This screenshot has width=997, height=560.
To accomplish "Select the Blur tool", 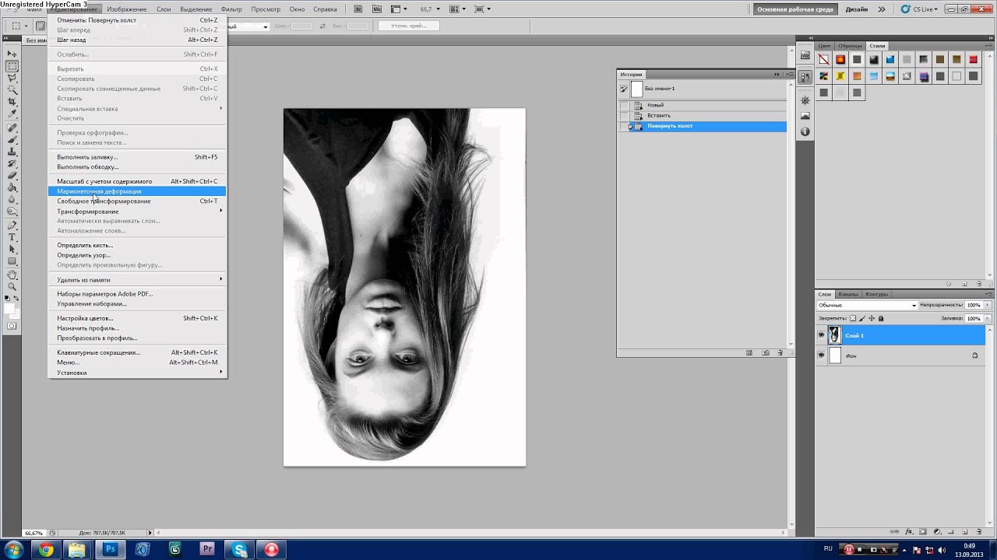I will point(12,200).
